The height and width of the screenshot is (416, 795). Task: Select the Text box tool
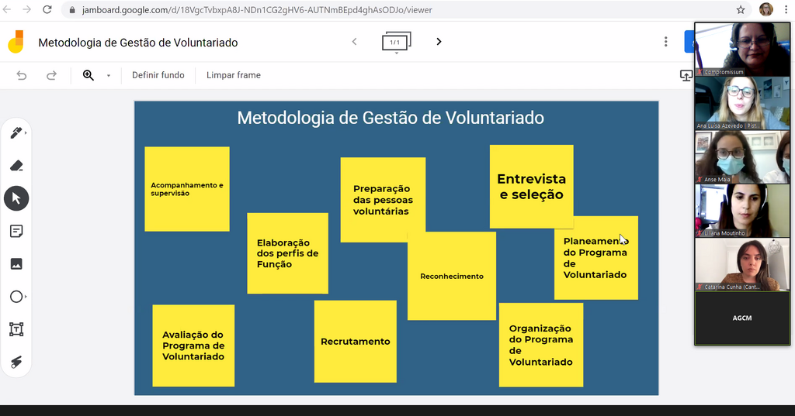[16, 329]
